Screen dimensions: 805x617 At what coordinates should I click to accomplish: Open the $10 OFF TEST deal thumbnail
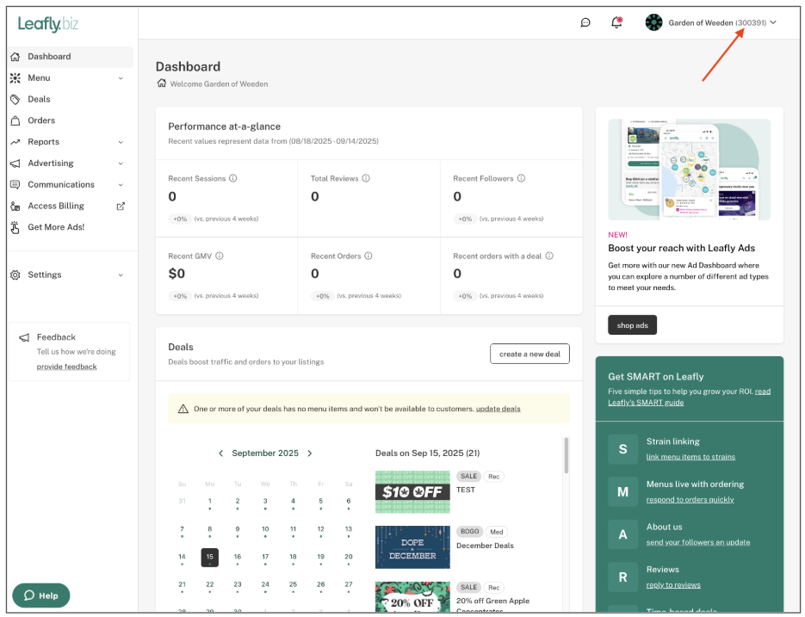(x=412, y=491)
